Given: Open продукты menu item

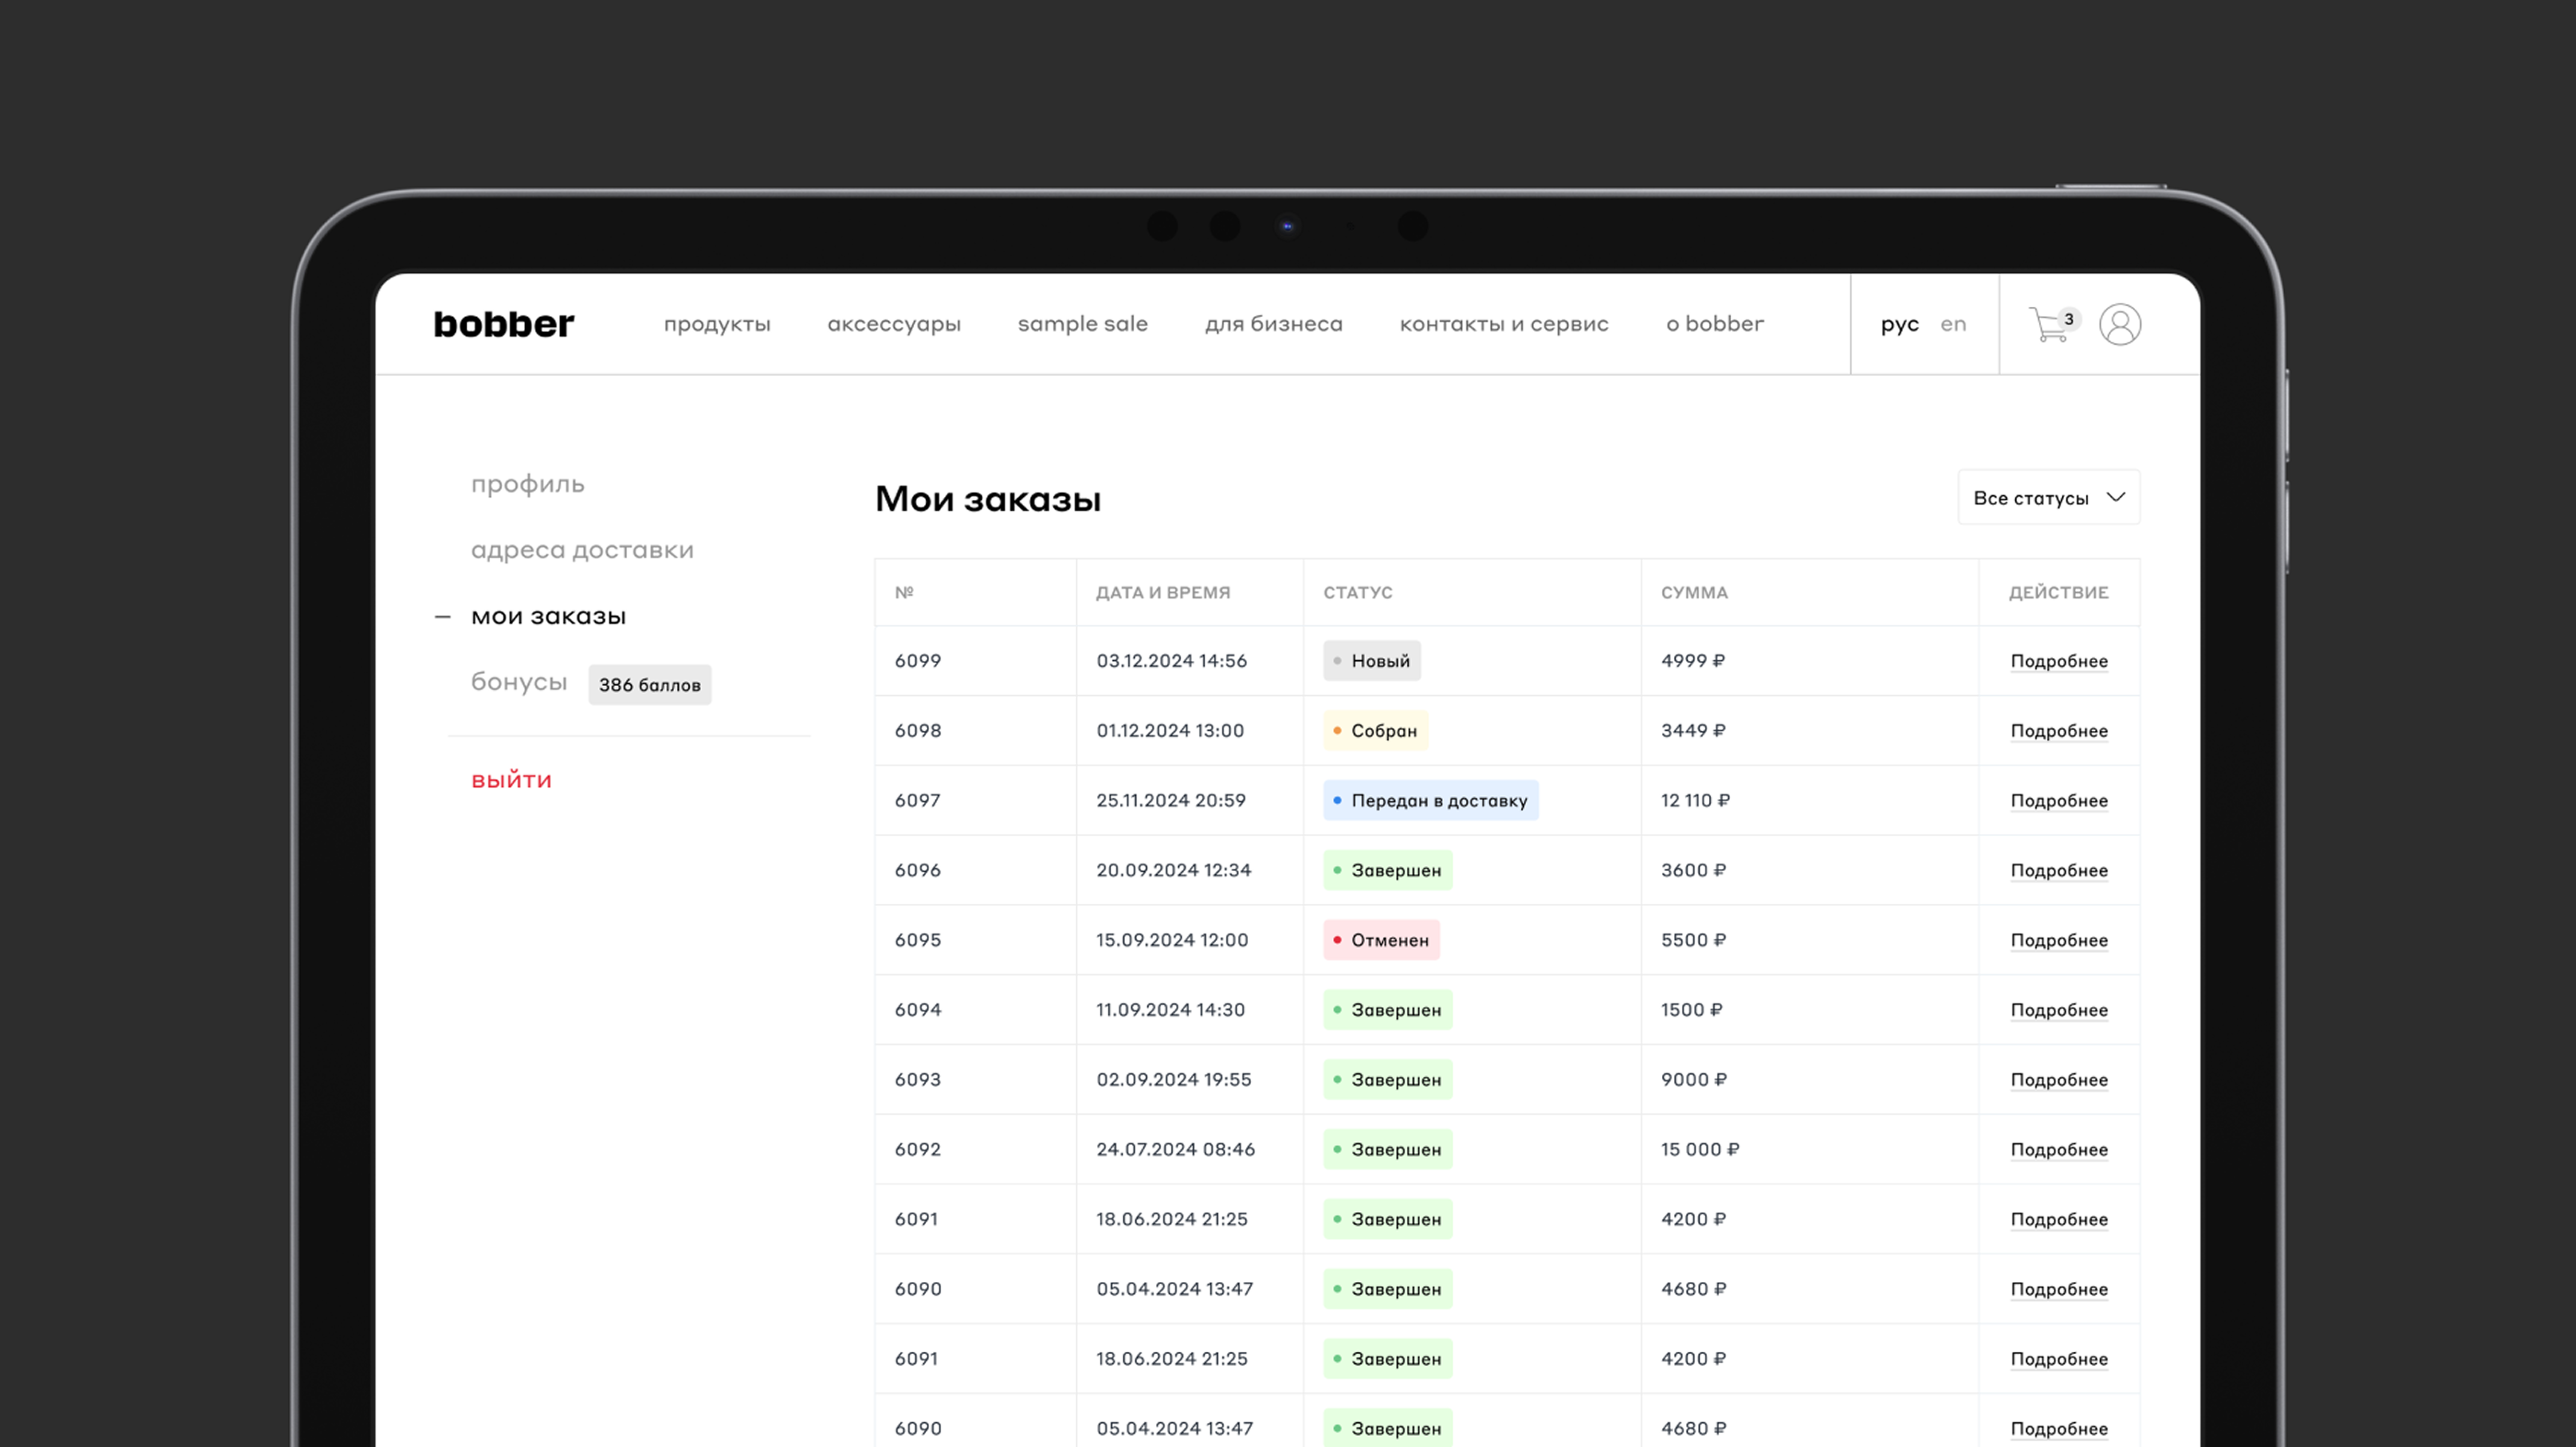Looking at the screenshot, I should 717,324.
